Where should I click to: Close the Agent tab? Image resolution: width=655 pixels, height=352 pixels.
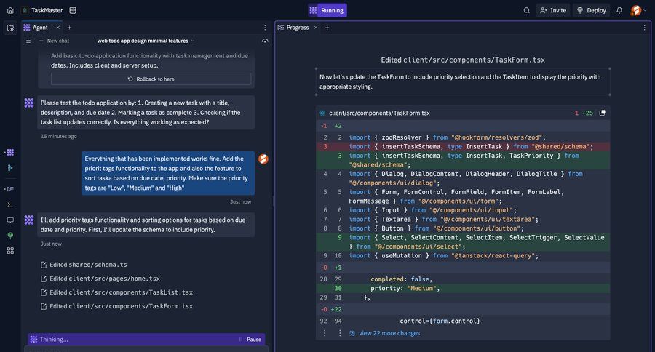tap(58, 28)
